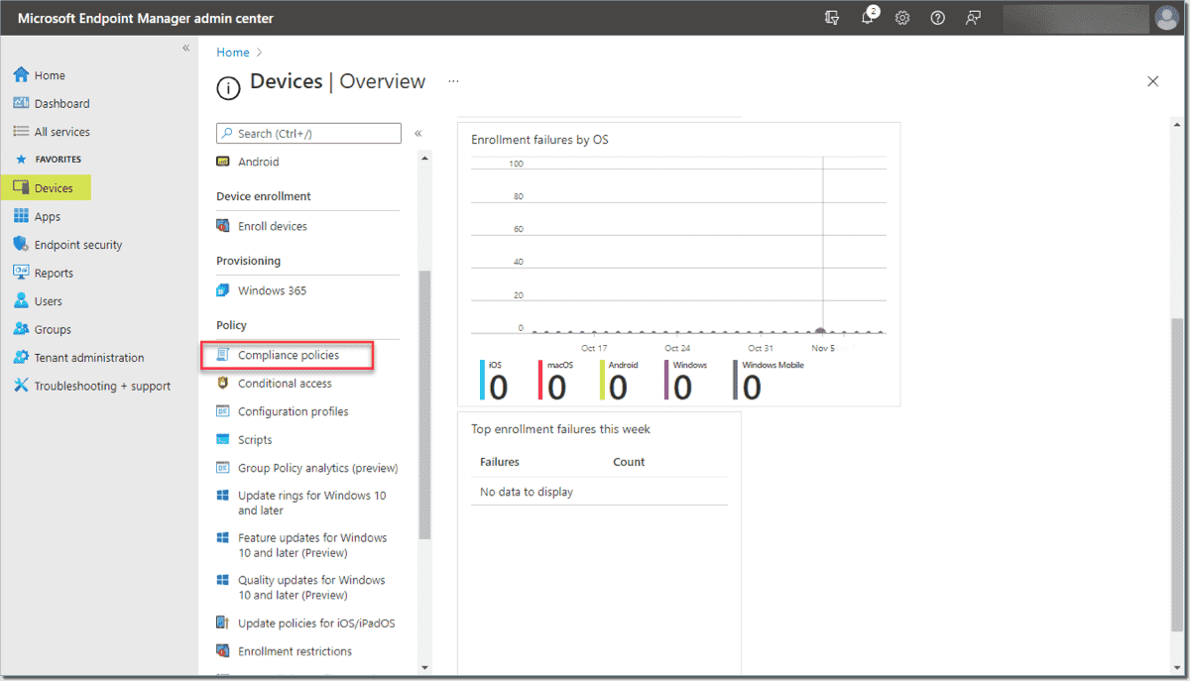Image resolution: width=1190 pixels, height=681 pixels.
Task: Click the Devices Overview info icon
Action: tap(228, 89)
